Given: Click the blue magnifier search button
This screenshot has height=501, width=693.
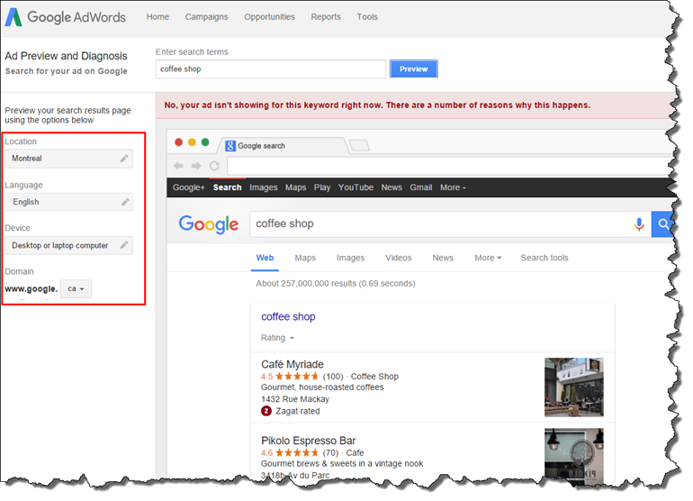Looking at the screenshot, I should tap(664, 223).
